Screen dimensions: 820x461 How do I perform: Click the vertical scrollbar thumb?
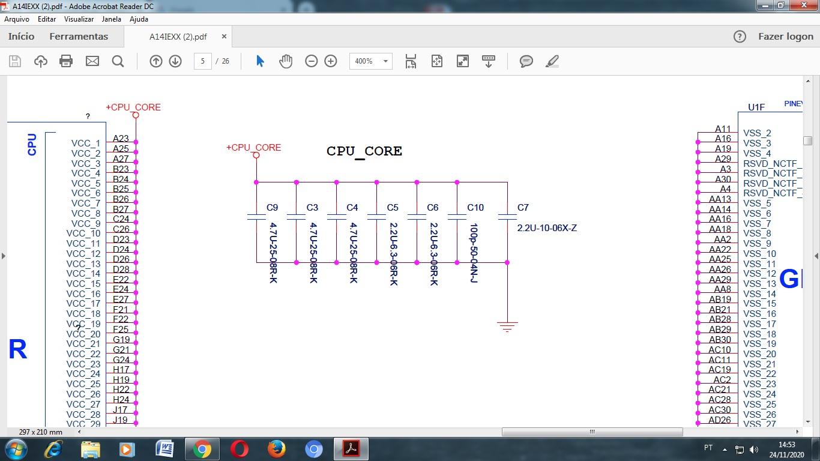(807, 140)
